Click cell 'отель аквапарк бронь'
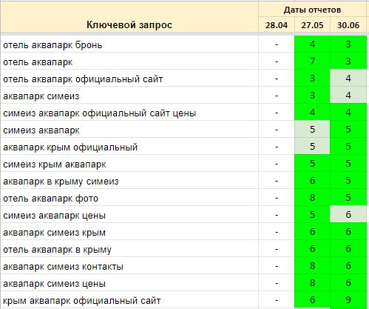This screenshot has width=369, height=309. click(129, 44)
